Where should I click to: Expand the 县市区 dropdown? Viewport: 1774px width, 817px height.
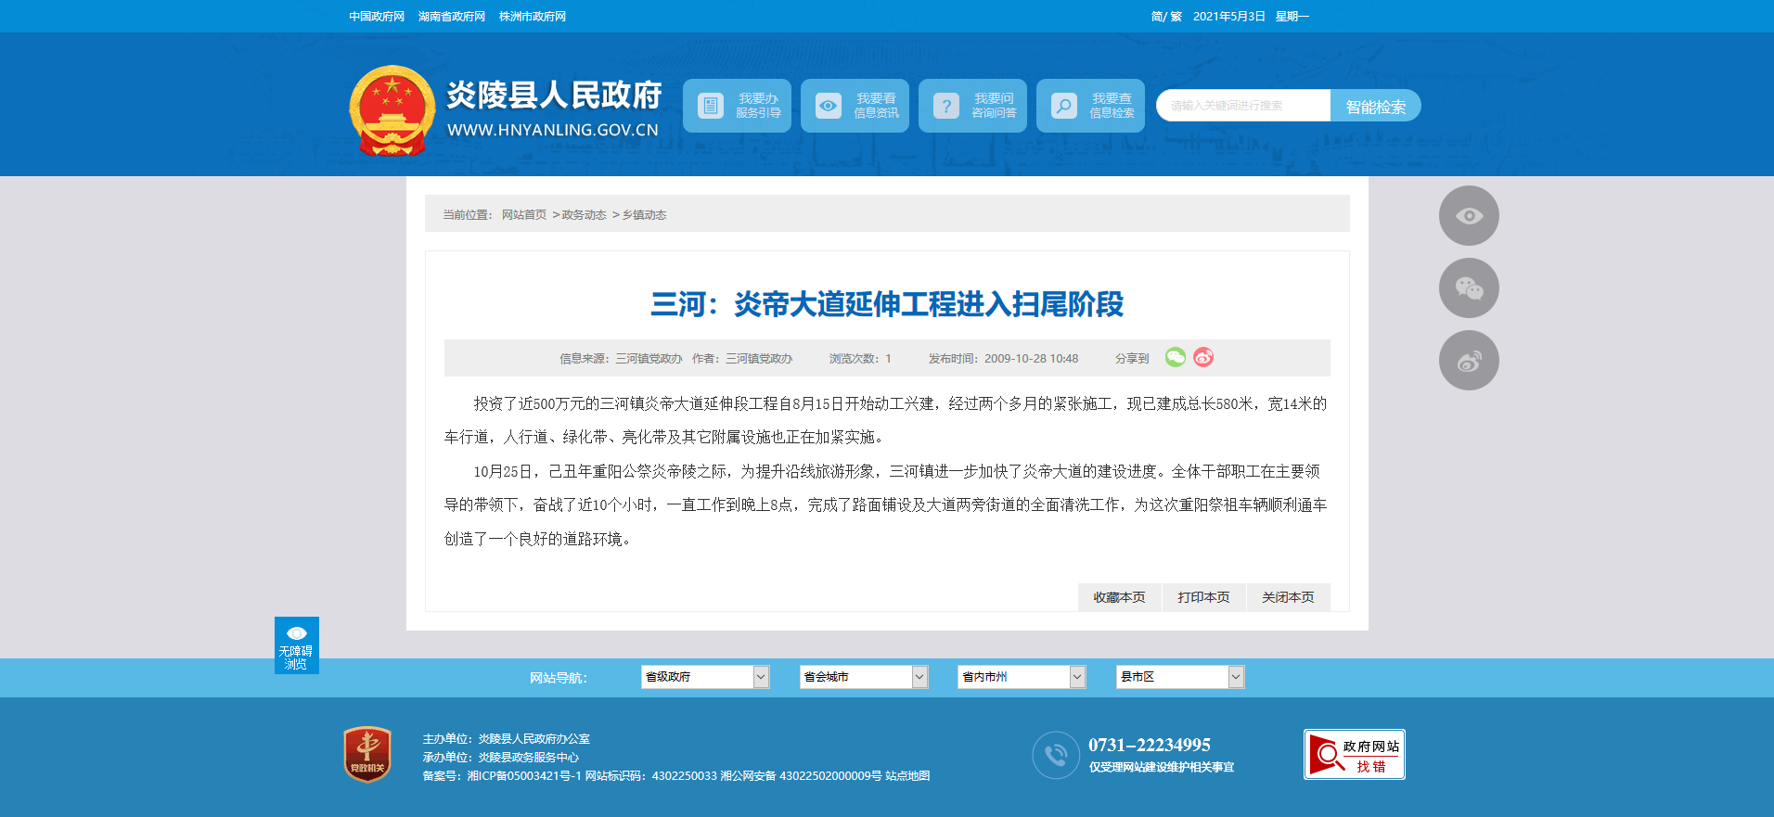click(1180, 677)
